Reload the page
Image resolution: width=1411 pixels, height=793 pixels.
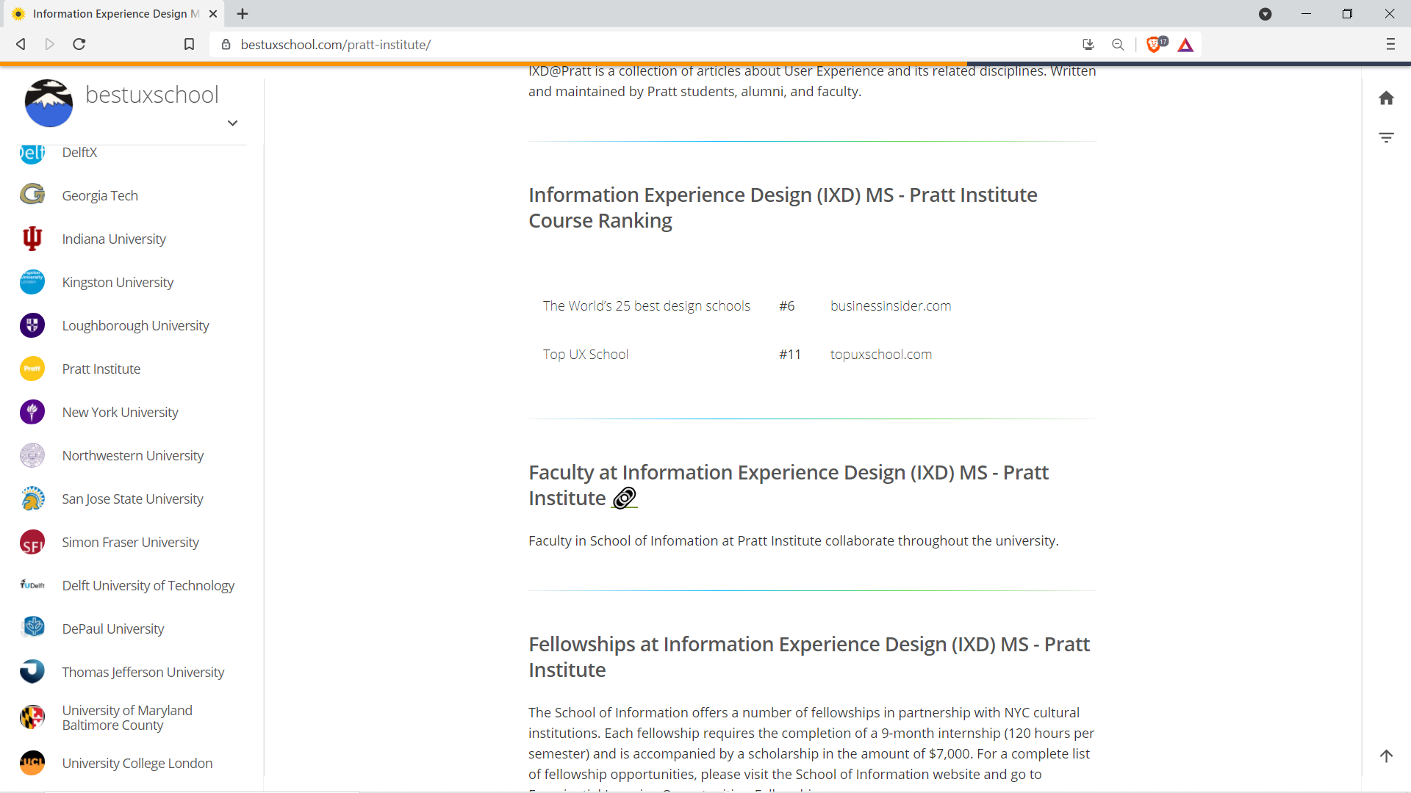[x=79, y=45]
